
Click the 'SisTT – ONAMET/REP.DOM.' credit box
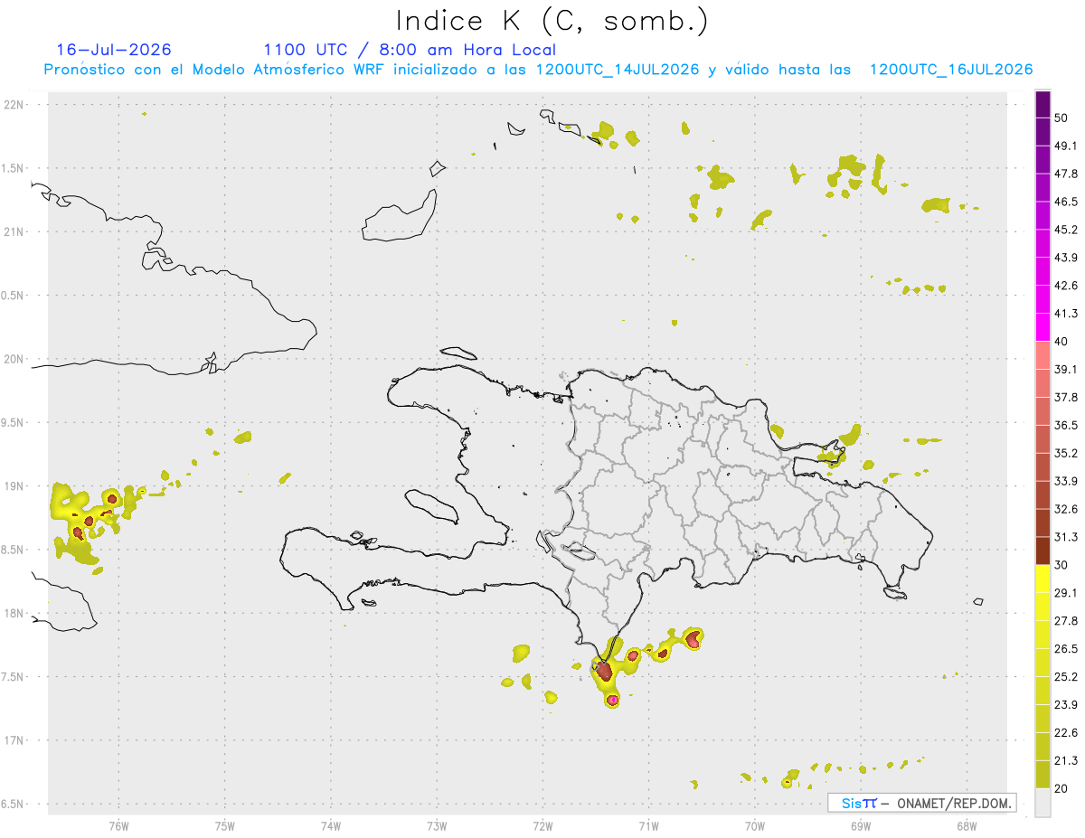coord(922,803)
